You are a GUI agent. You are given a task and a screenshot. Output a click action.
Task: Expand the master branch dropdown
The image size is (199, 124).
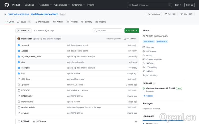(x=24, y=30)
